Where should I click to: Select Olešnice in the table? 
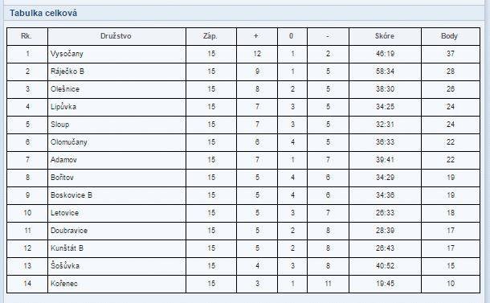(65, 89)
